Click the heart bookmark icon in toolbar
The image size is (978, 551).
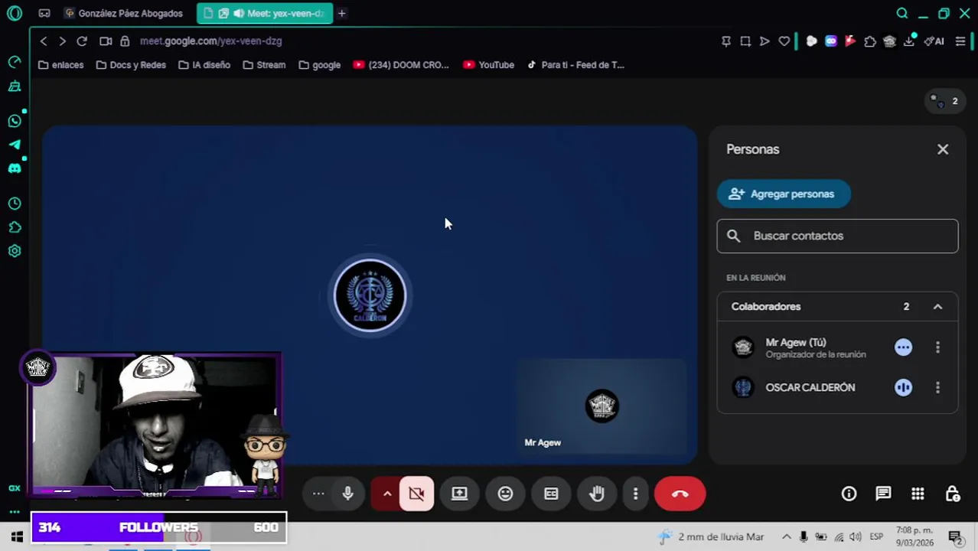(x=784, y=41)
